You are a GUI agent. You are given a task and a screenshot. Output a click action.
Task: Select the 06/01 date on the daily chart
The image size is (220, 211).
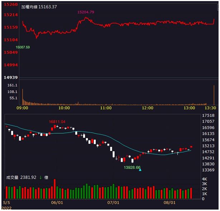(57, 202)
